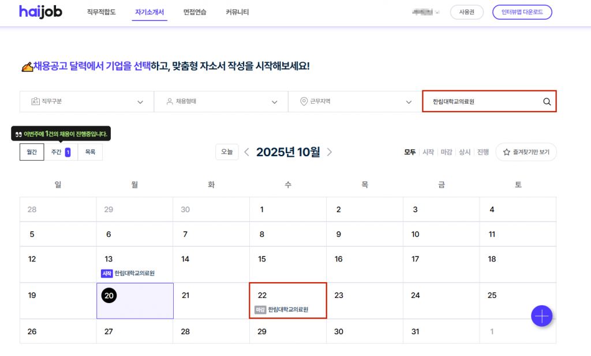Screen dimensions: 591x356
Task: Open the 직무적합도 menu
Action: click(x=101, y=12)
